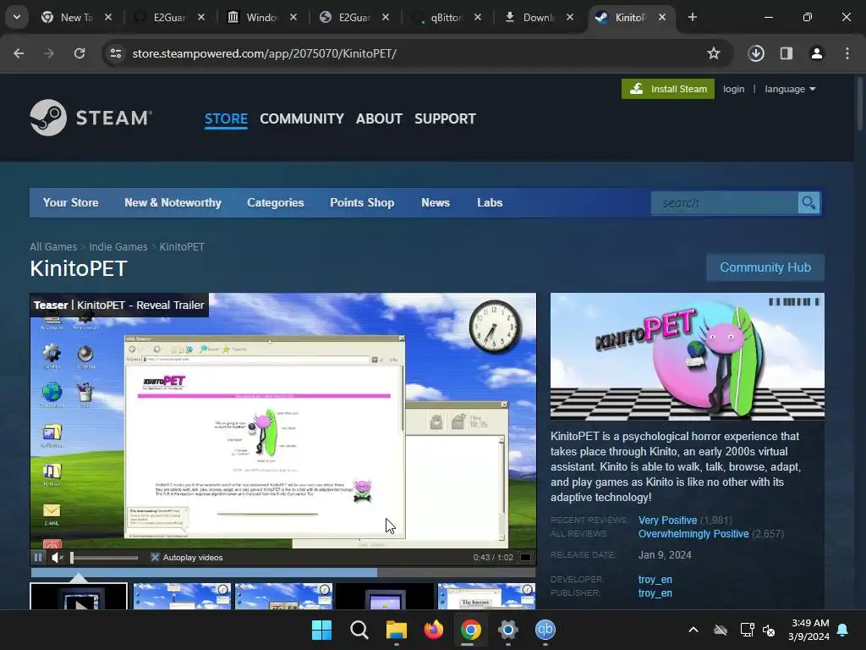Open the STORE menu item
866x650 pixels.
coord(226,118)
